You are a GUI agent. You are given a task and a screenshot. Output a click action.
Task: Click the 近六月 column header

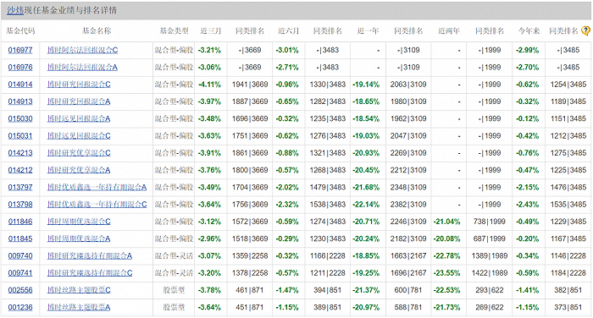[x=289, y=31]
